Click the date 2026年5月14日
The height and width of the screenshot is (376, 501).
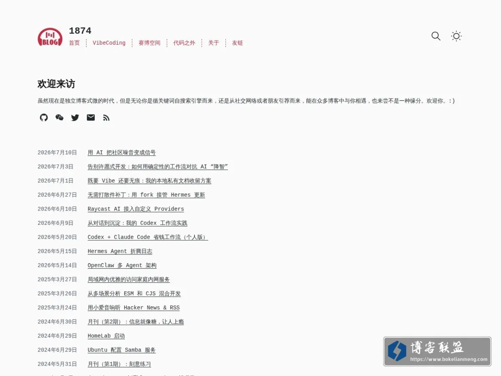[57, 265]
